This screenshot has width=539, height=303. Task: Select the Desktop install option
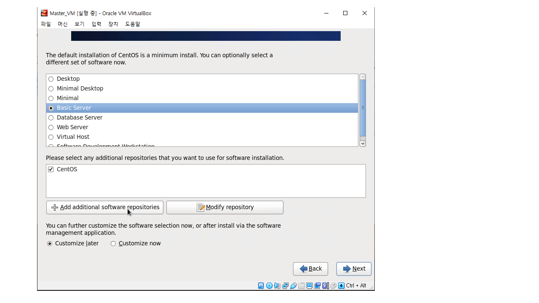tap(51, 79)
